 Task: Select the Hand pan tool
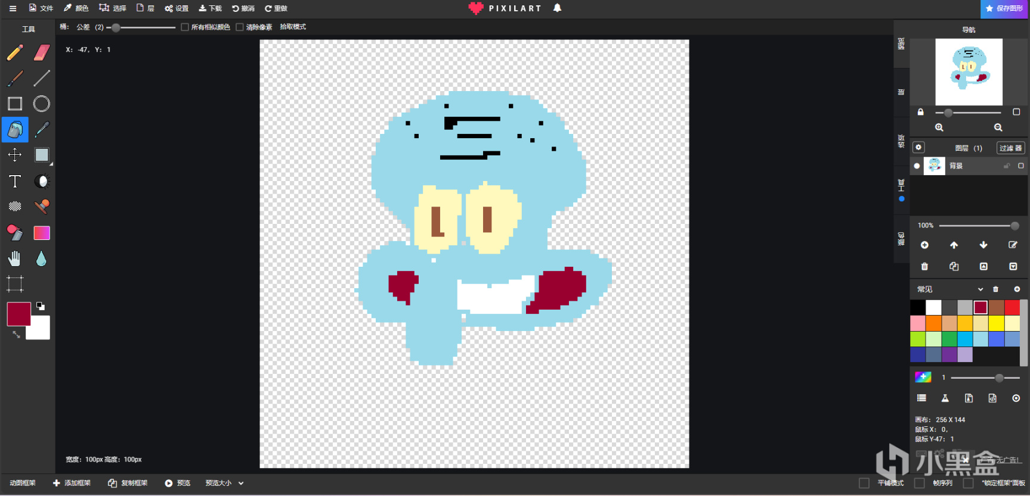(x=15, y=258)
